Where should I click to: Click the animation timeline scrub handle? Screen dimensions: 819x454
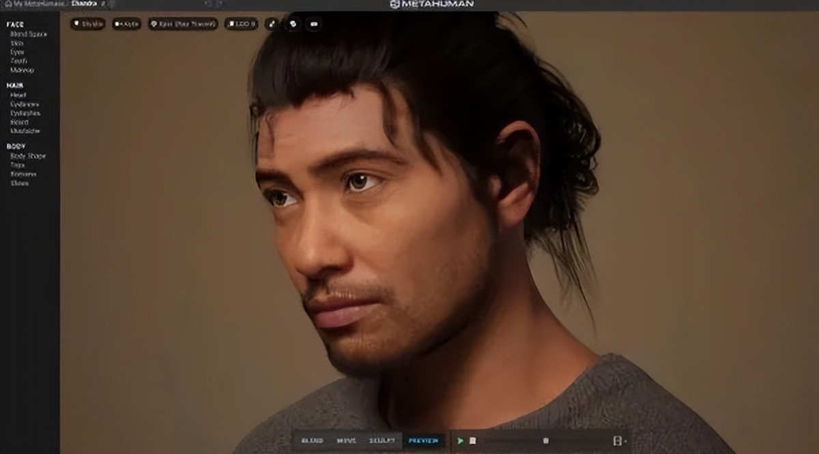coord(545,441)
